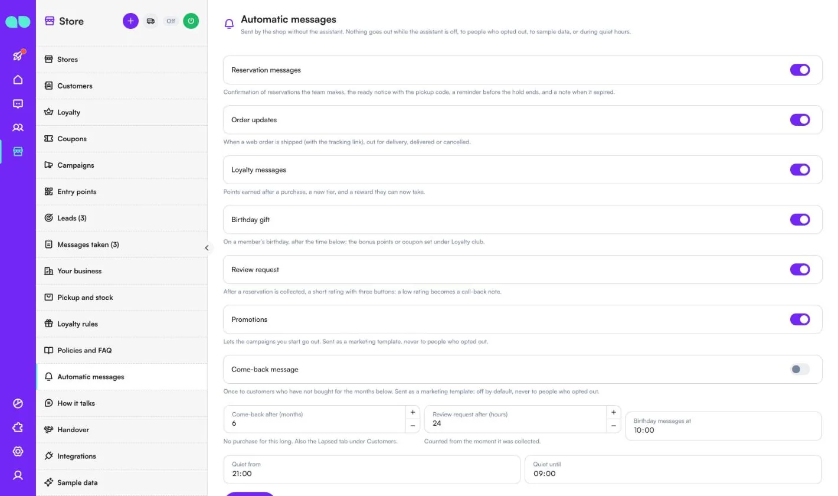Go to Pickup and stock
Viewport: 838px width, 496px height.
click(x=122, y=298)
